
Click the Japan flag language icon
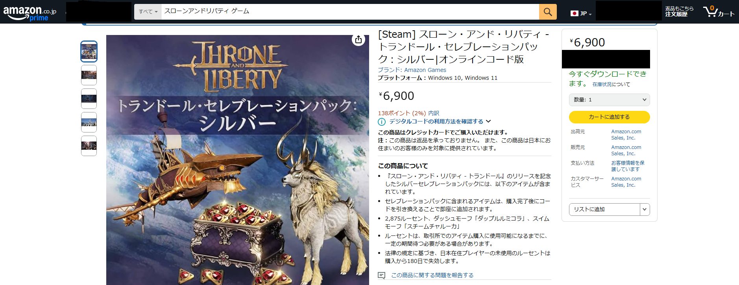pyautogui.click(x=575, y=13)
